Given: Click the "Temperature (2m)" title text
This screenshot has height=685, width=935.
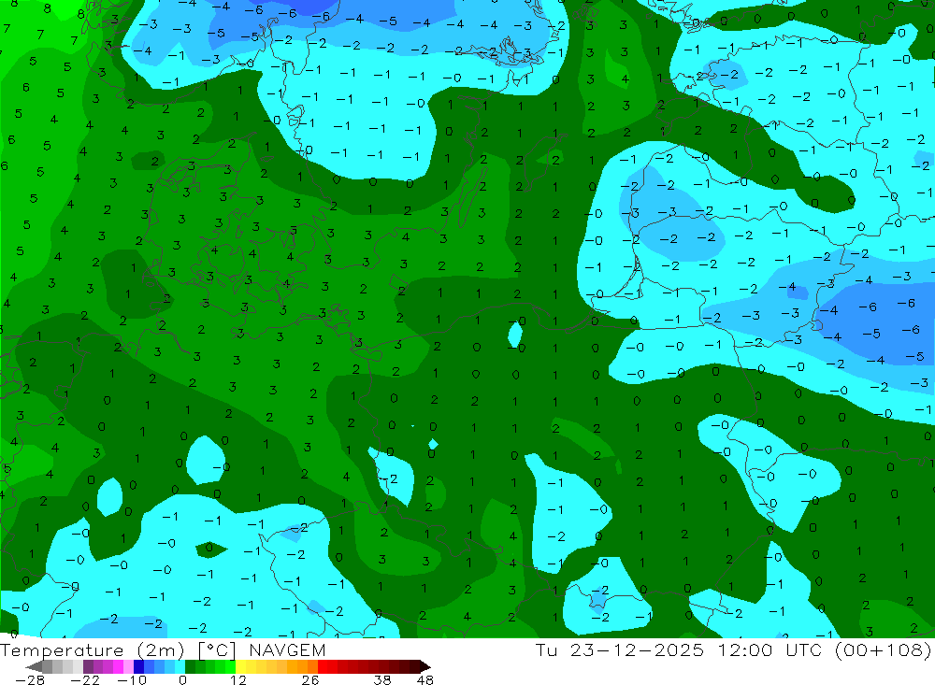Looking at the screenshot, I should tap(93, 649).
